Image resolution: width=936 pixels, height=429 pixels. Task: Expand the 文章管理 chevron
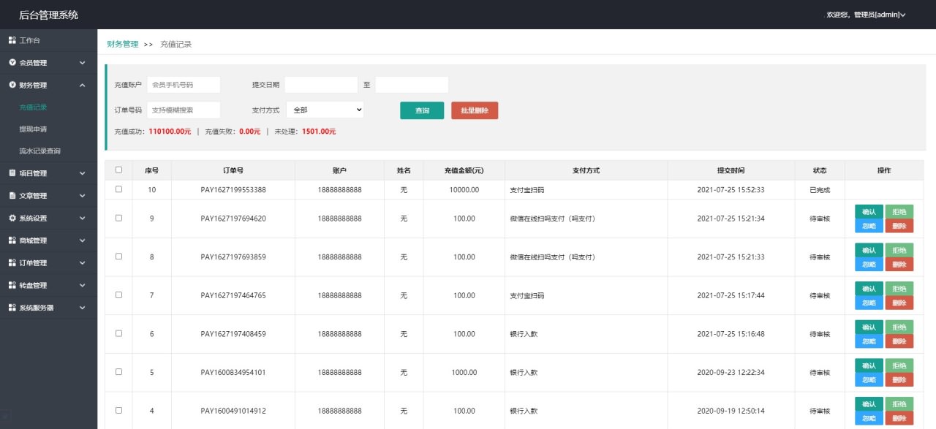(x=83, y=196)
